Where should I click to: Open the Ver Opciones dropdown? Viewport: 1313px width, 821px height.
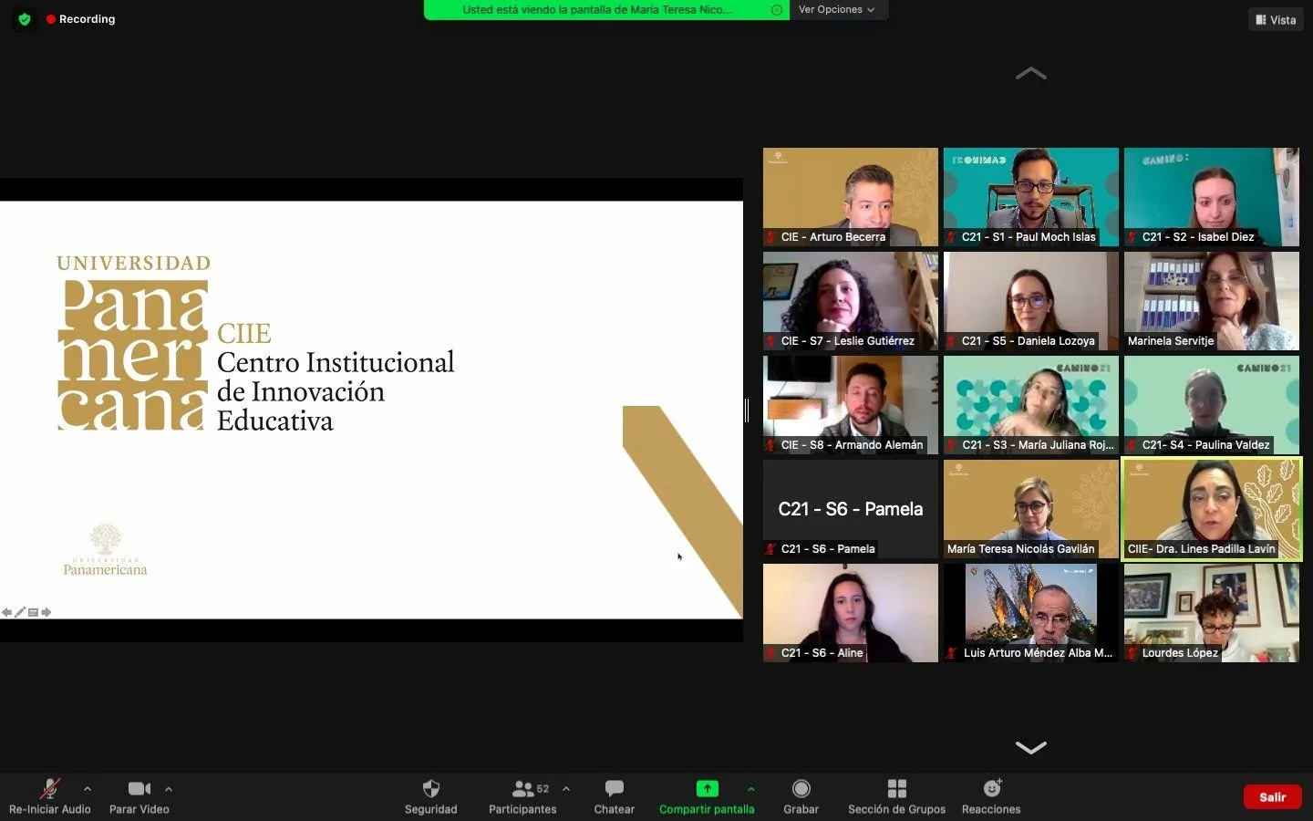tap(837, 9)
